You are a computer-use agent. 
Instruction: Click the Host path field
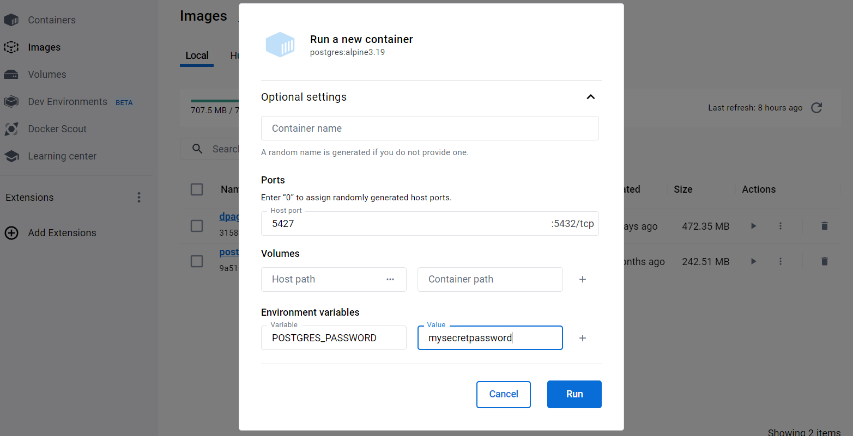click(x=334, y=279)
